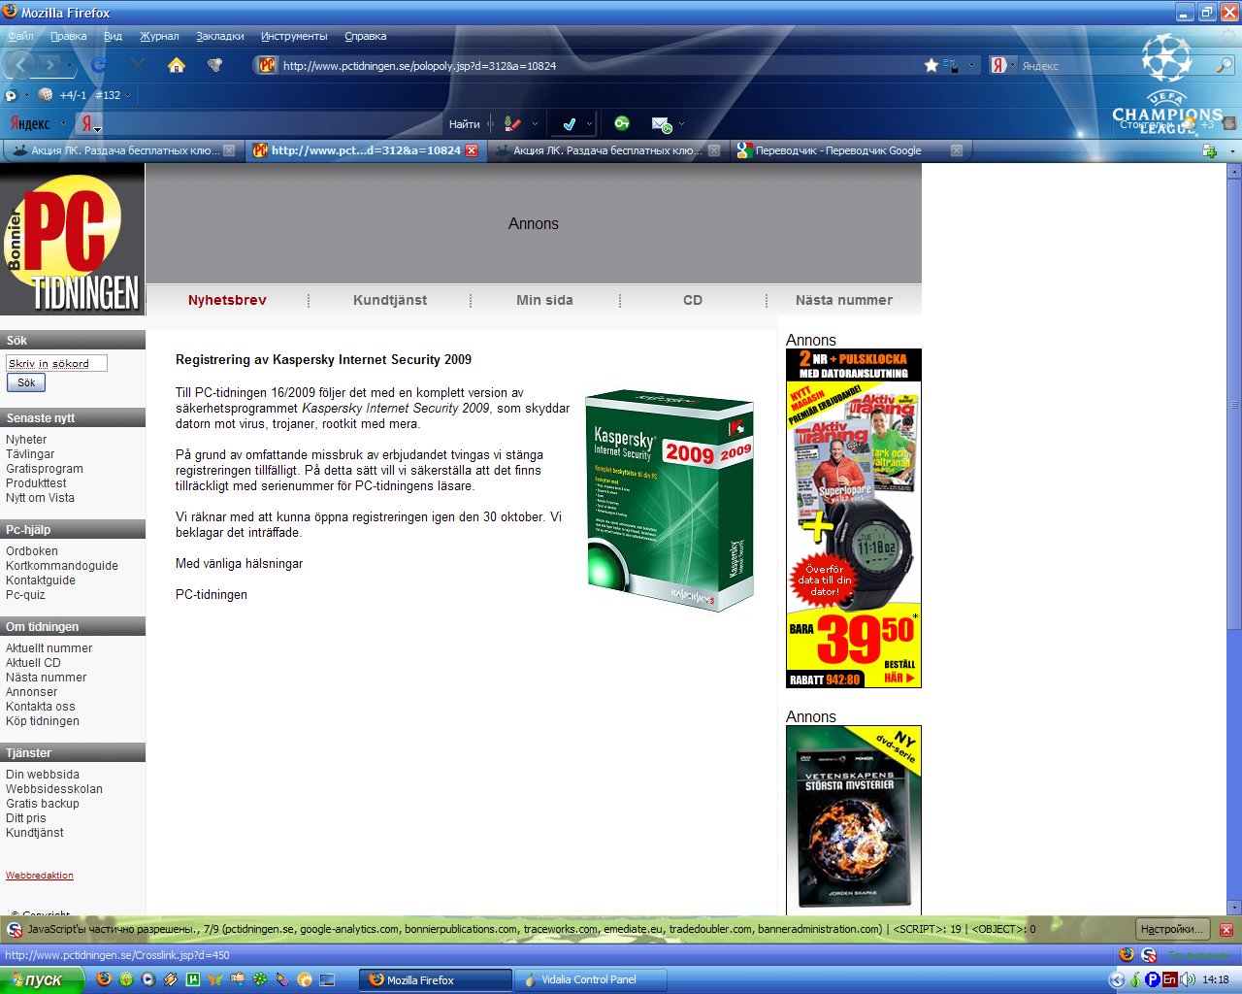1242x994 pixels.
Task: Open the Закладки menu
Action: click(220, 36)
